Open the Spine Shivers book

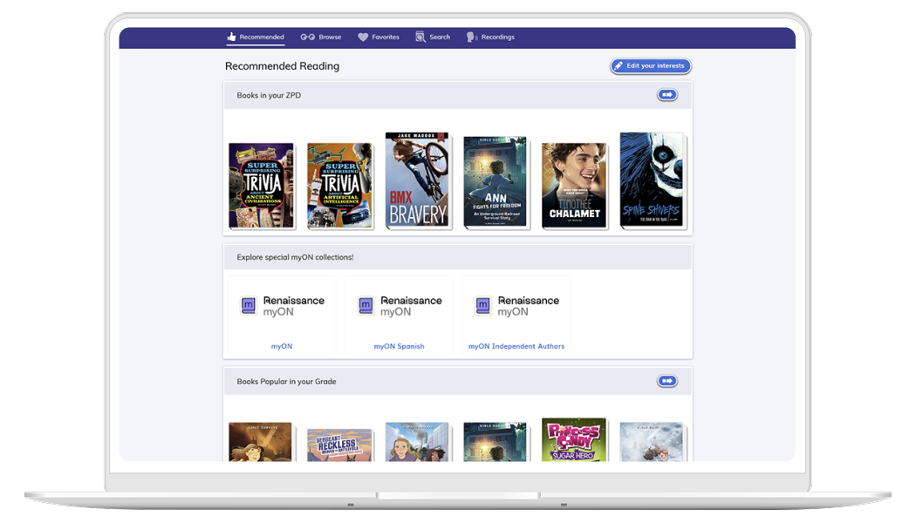tap(651, 180)
